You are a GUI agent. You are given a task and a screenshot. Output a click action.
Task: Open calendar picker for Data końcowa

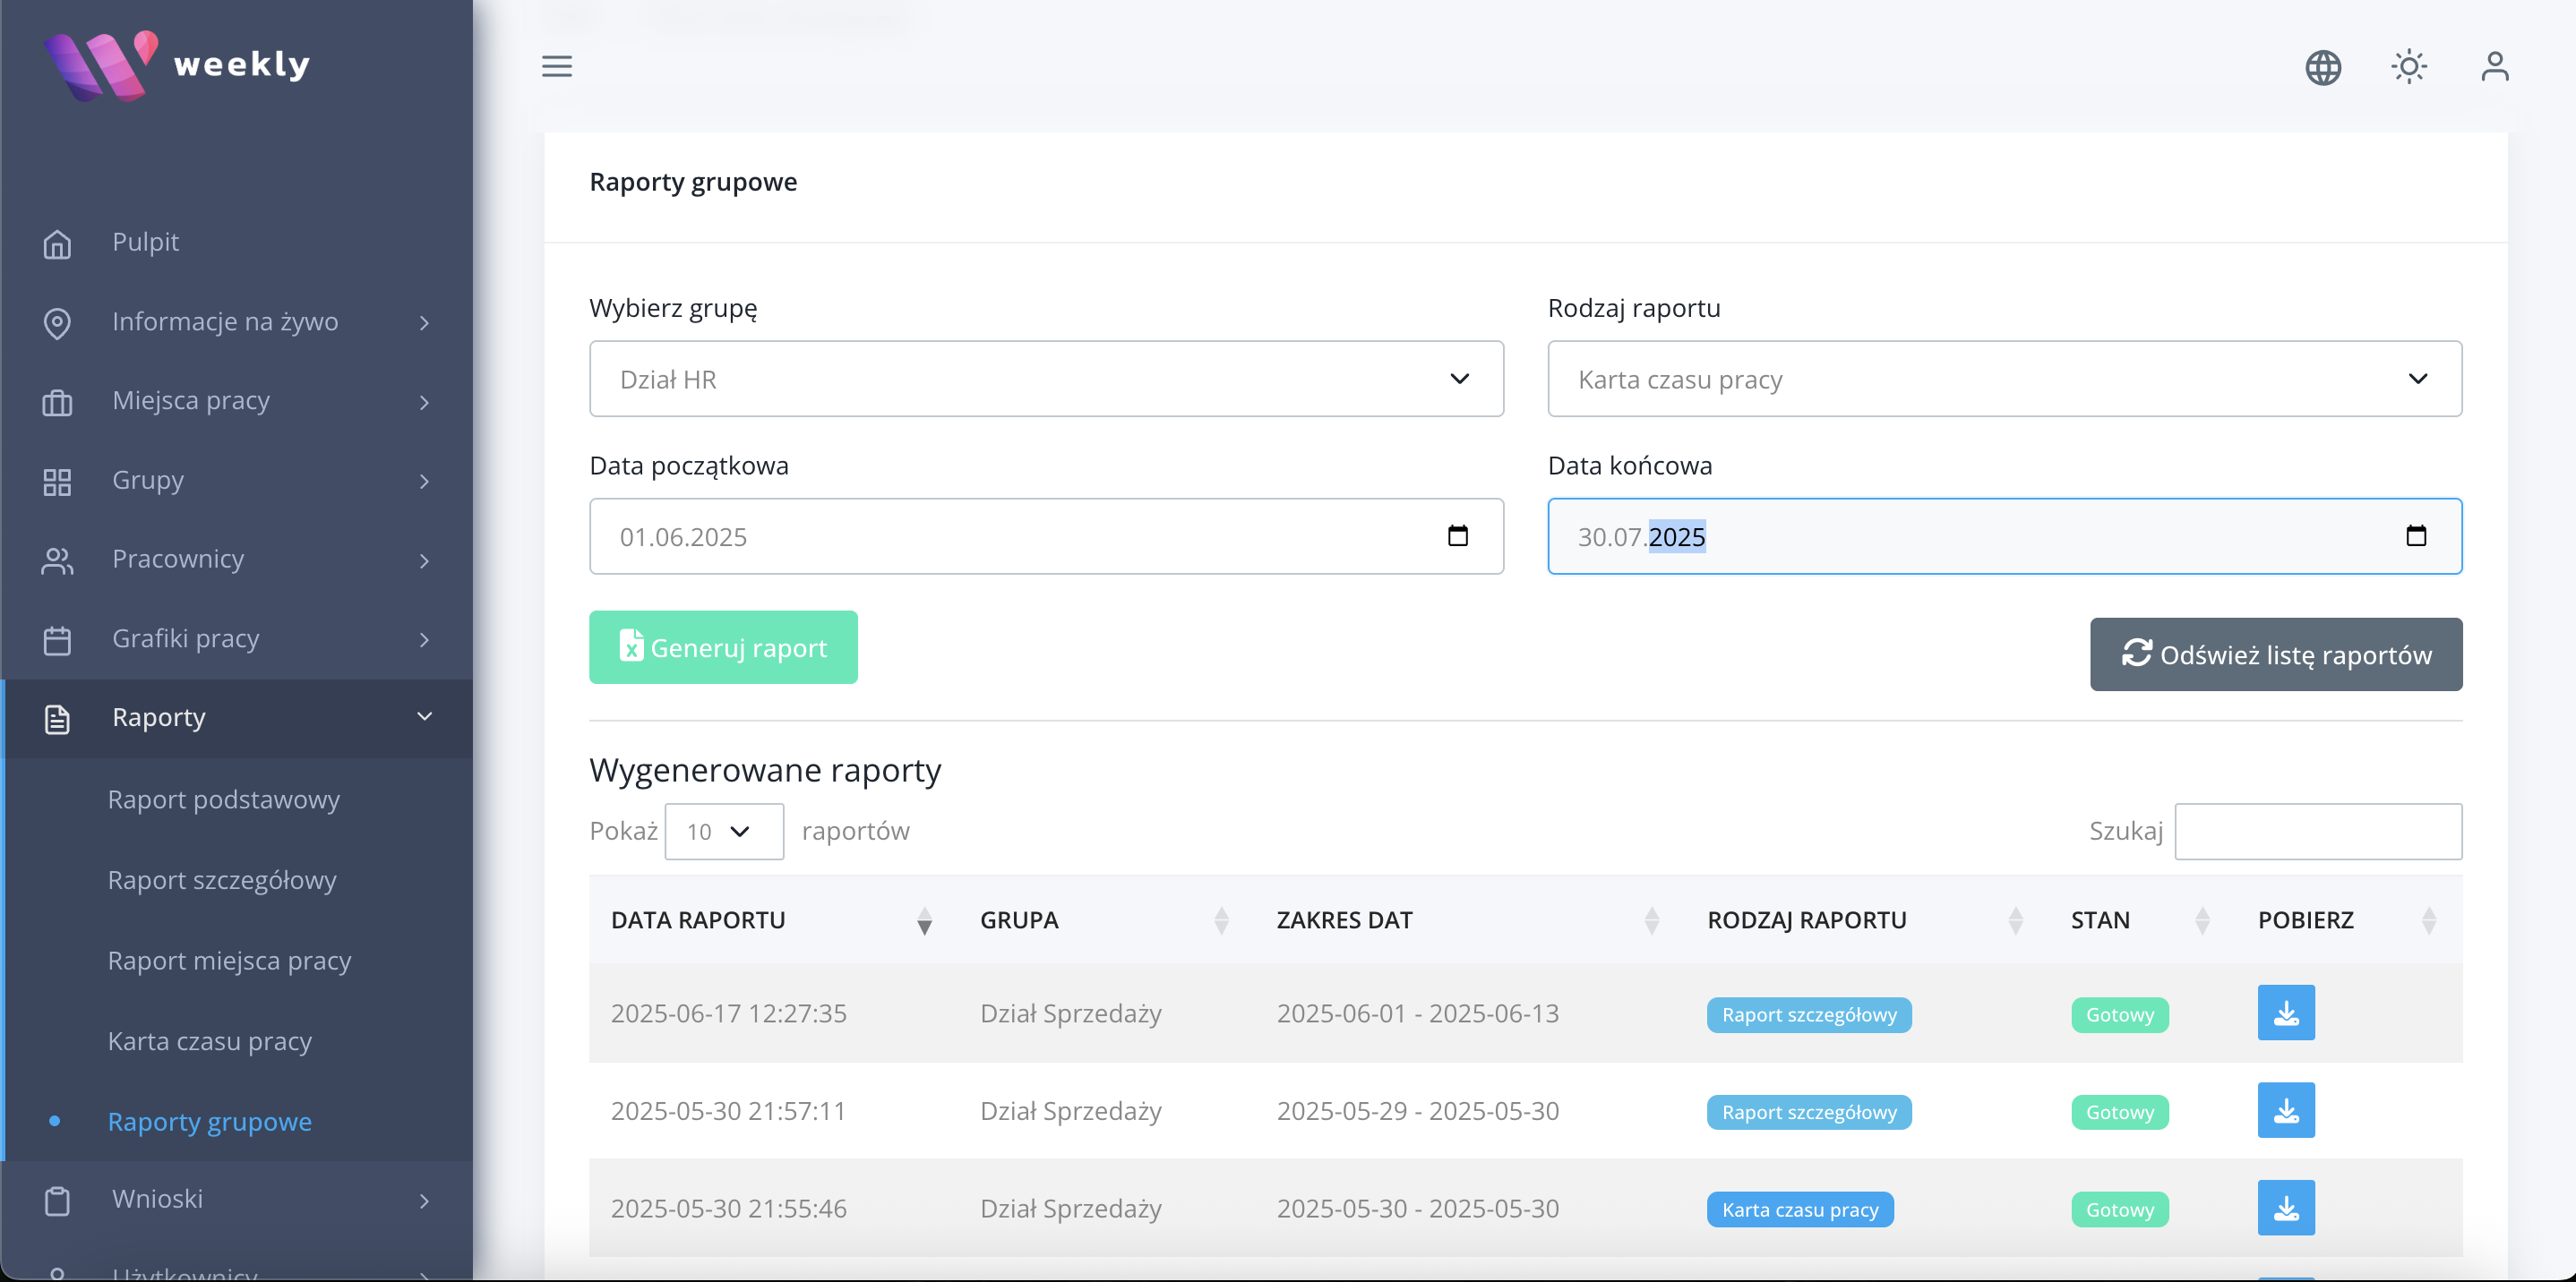2415,535
